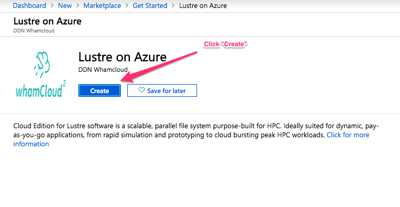This screenshot has height=207, width=400.
Task: Click the pink Click "Create" annotation text
Action: (x=226, y=44)
